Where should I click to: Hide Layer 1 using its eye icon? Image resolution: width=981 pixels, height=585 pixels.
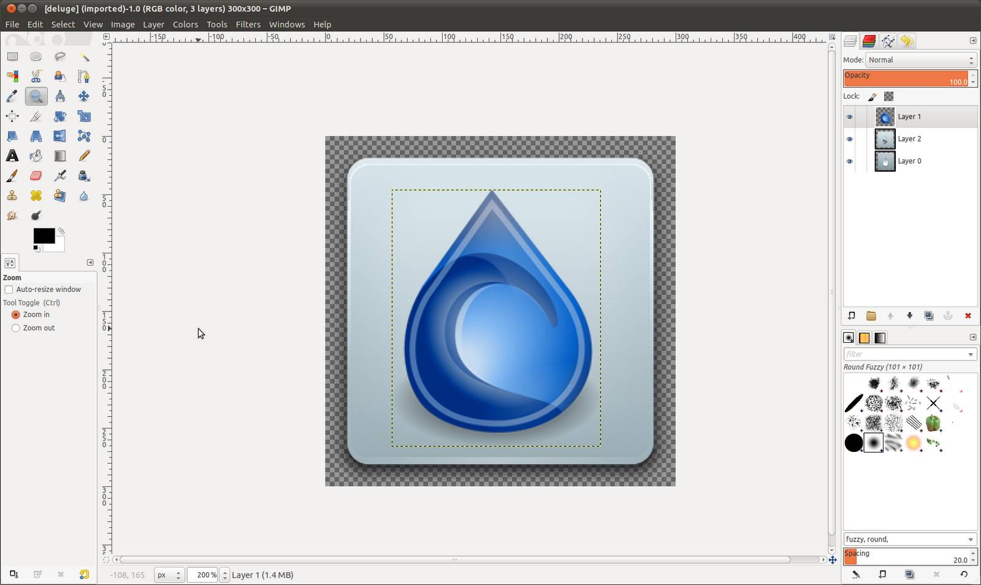(850, 117)
